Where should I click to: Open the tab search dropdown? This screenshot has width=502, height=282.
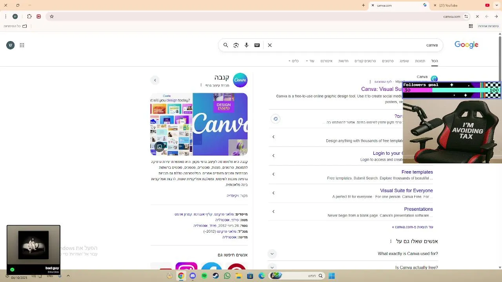coord(496,5)
